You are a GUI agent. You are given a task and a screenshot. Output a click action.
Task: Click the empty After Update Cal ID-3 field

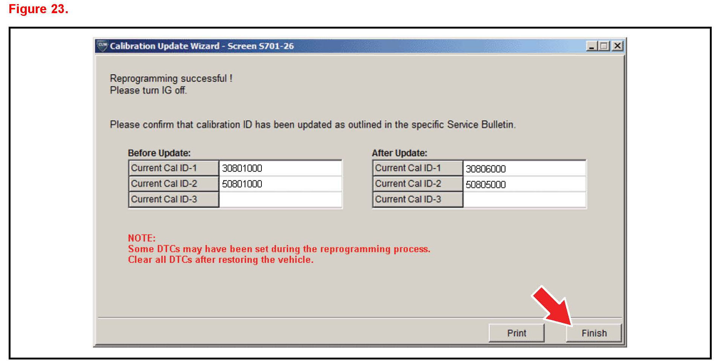(x=524, y=200)
